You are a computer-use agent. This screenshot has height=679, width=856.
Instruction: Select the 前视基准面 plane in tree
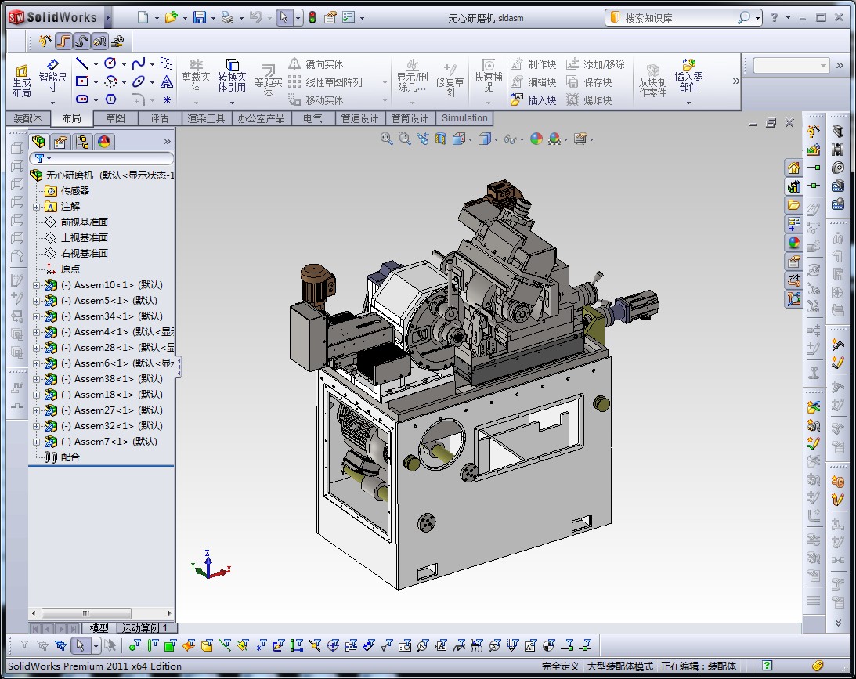coord(85,222)
